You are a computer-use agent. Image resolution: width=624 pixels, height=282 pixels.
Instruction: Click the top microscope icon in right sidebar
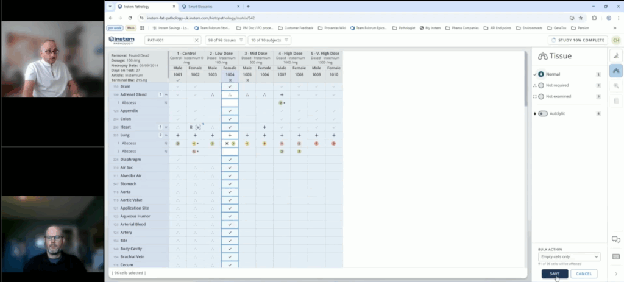615,55
